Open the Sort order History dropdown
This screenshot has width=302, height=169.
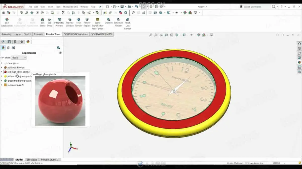[19, 58]
